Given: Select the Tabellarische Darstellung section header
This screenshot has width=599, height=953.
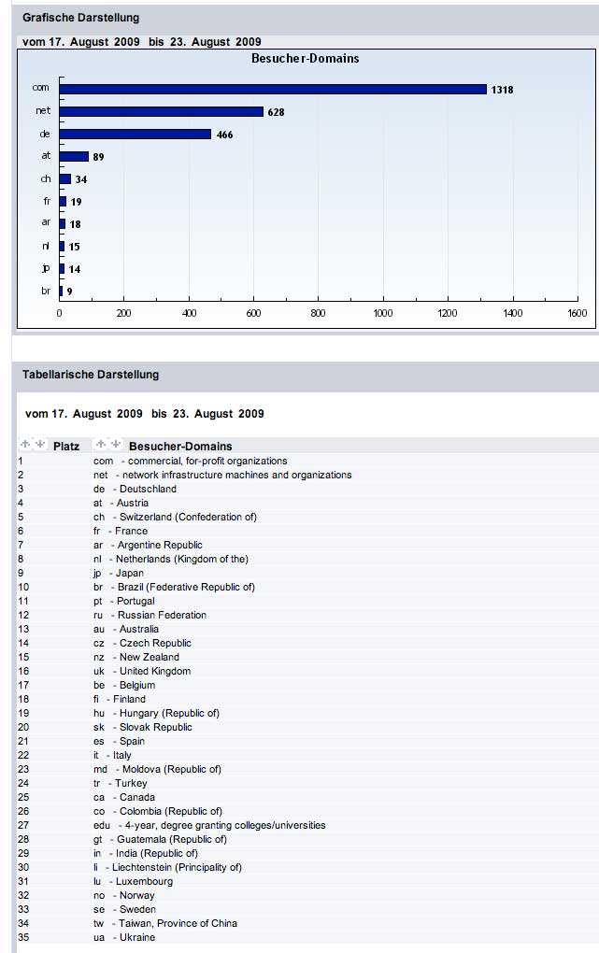Looking at the screenshot, I should (x=91, y=375).
